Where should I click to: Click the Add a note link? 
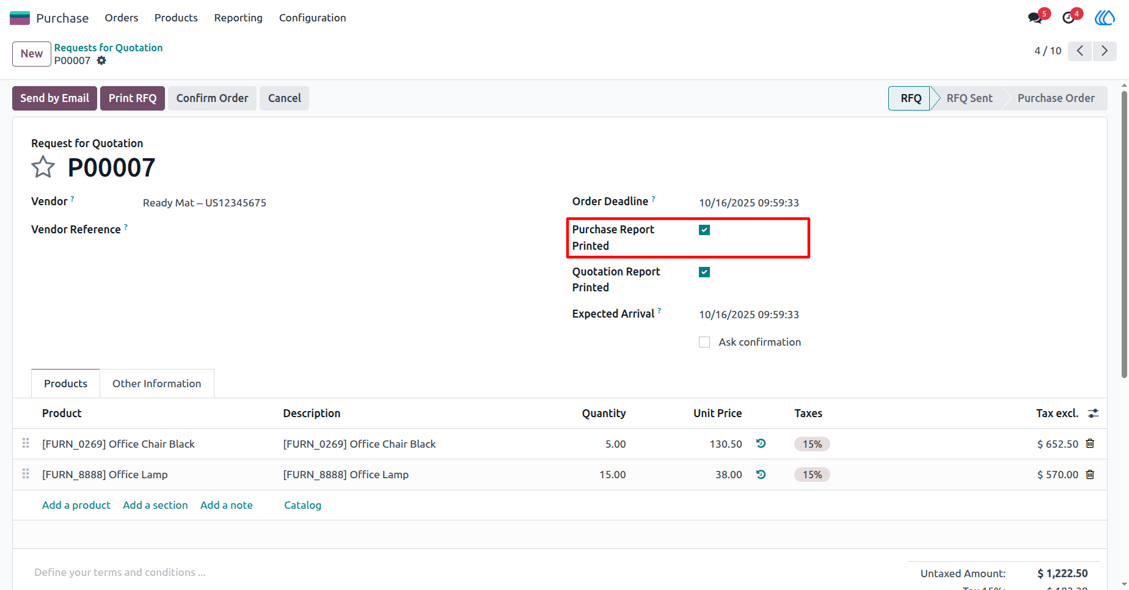click(227, 505)
